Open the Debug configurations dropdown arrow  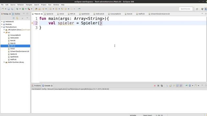pos(20,9)
